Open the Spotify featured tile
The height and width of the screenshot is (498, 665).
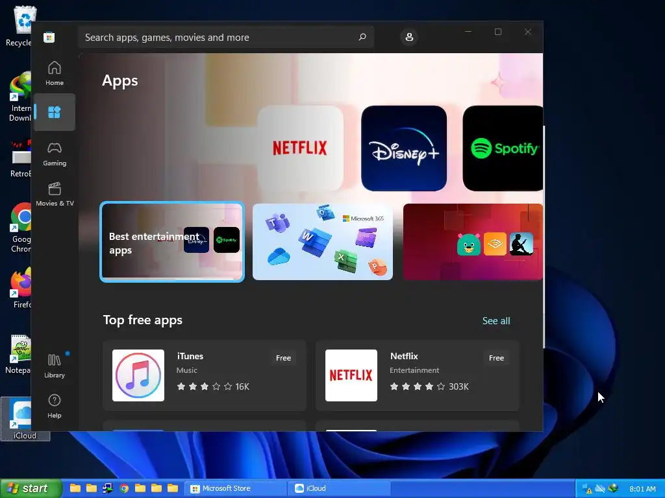[x=503, y=148]
